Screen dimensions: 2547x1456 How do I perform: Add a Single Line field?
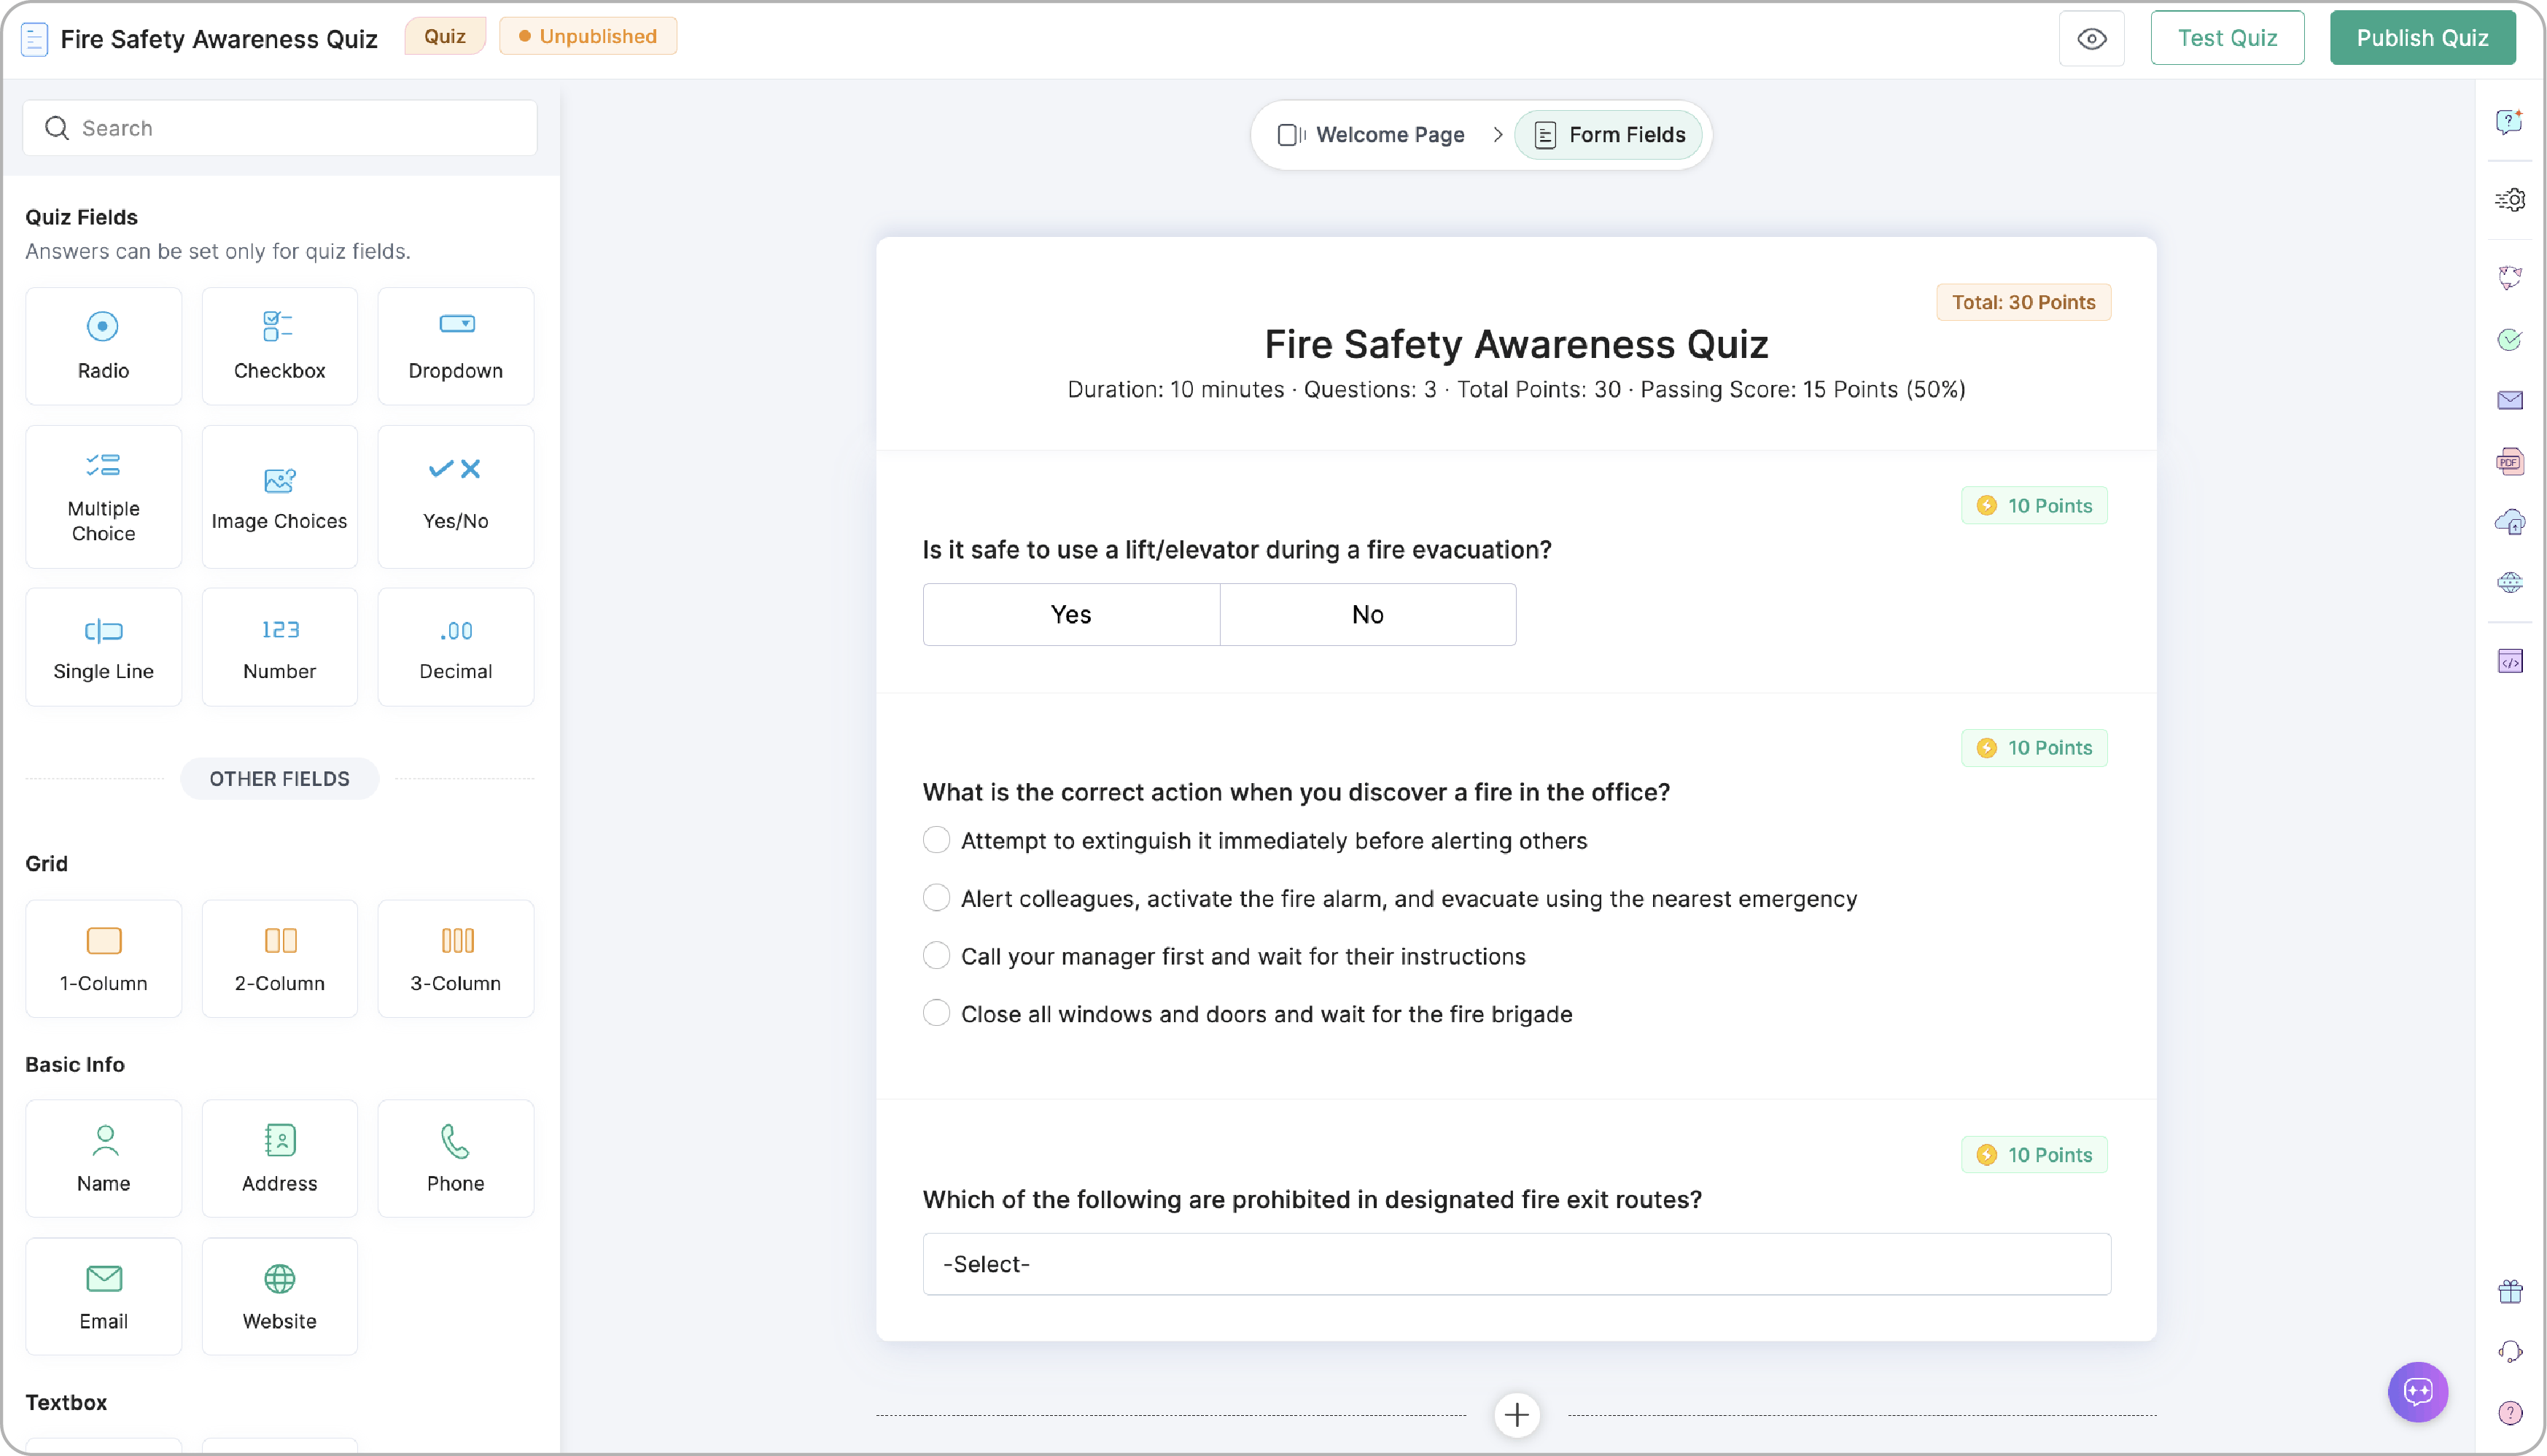click(x=103, y=647)
